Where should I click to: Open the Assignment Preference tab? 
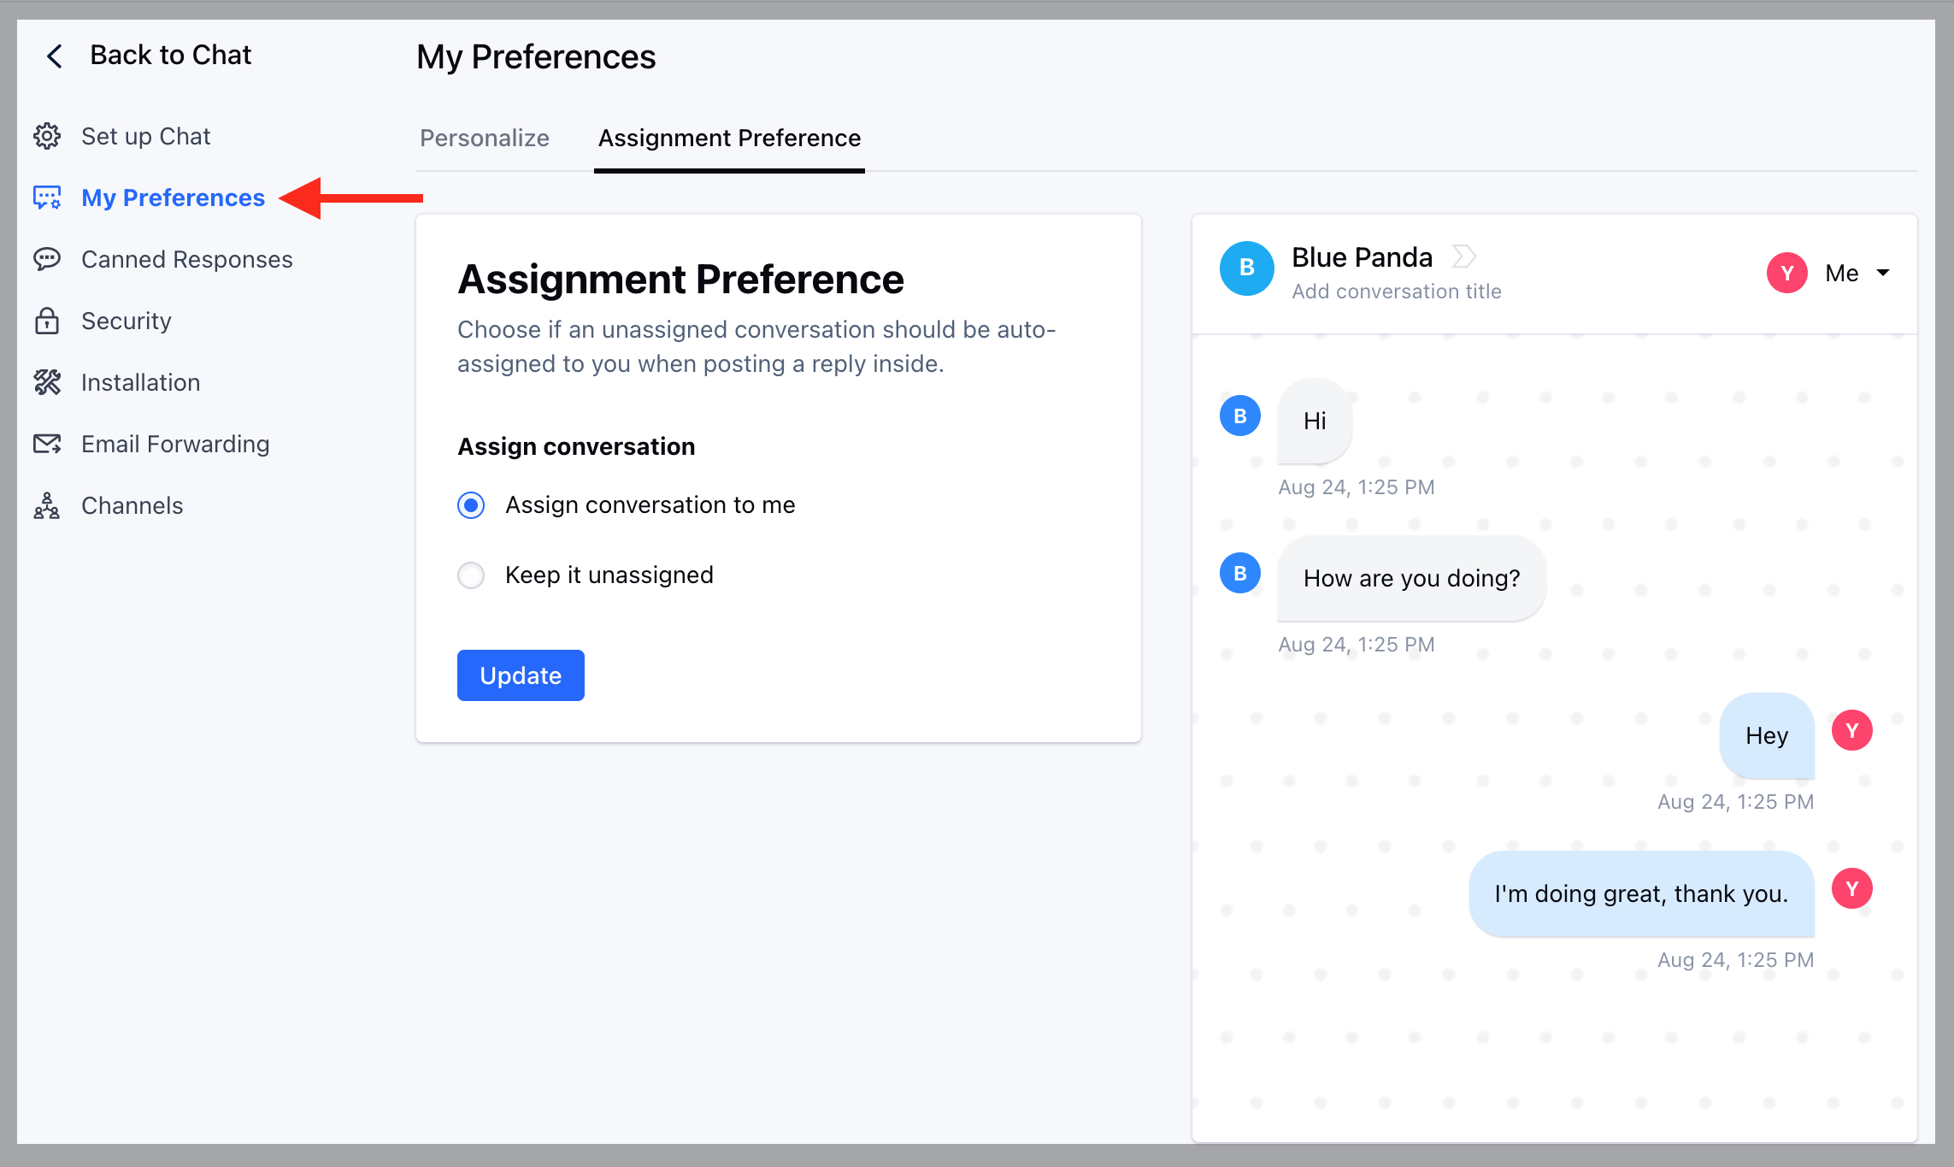click(729, 138)
